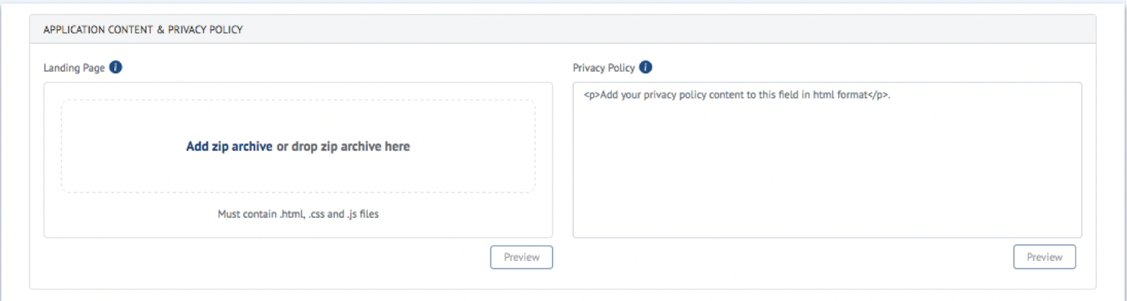Screen dimensions: 1127x301
Task: Click Preview under the Landing Page upload box
Action: [x=521, y=257]
